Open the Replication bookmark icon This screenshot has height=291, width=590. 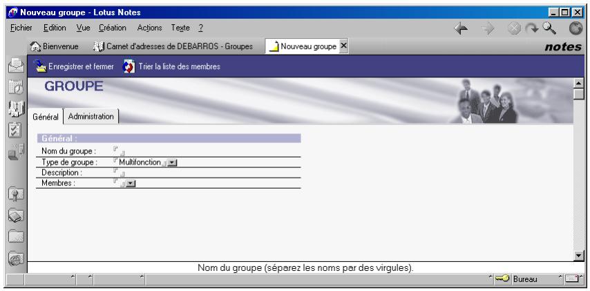[16, 151]
